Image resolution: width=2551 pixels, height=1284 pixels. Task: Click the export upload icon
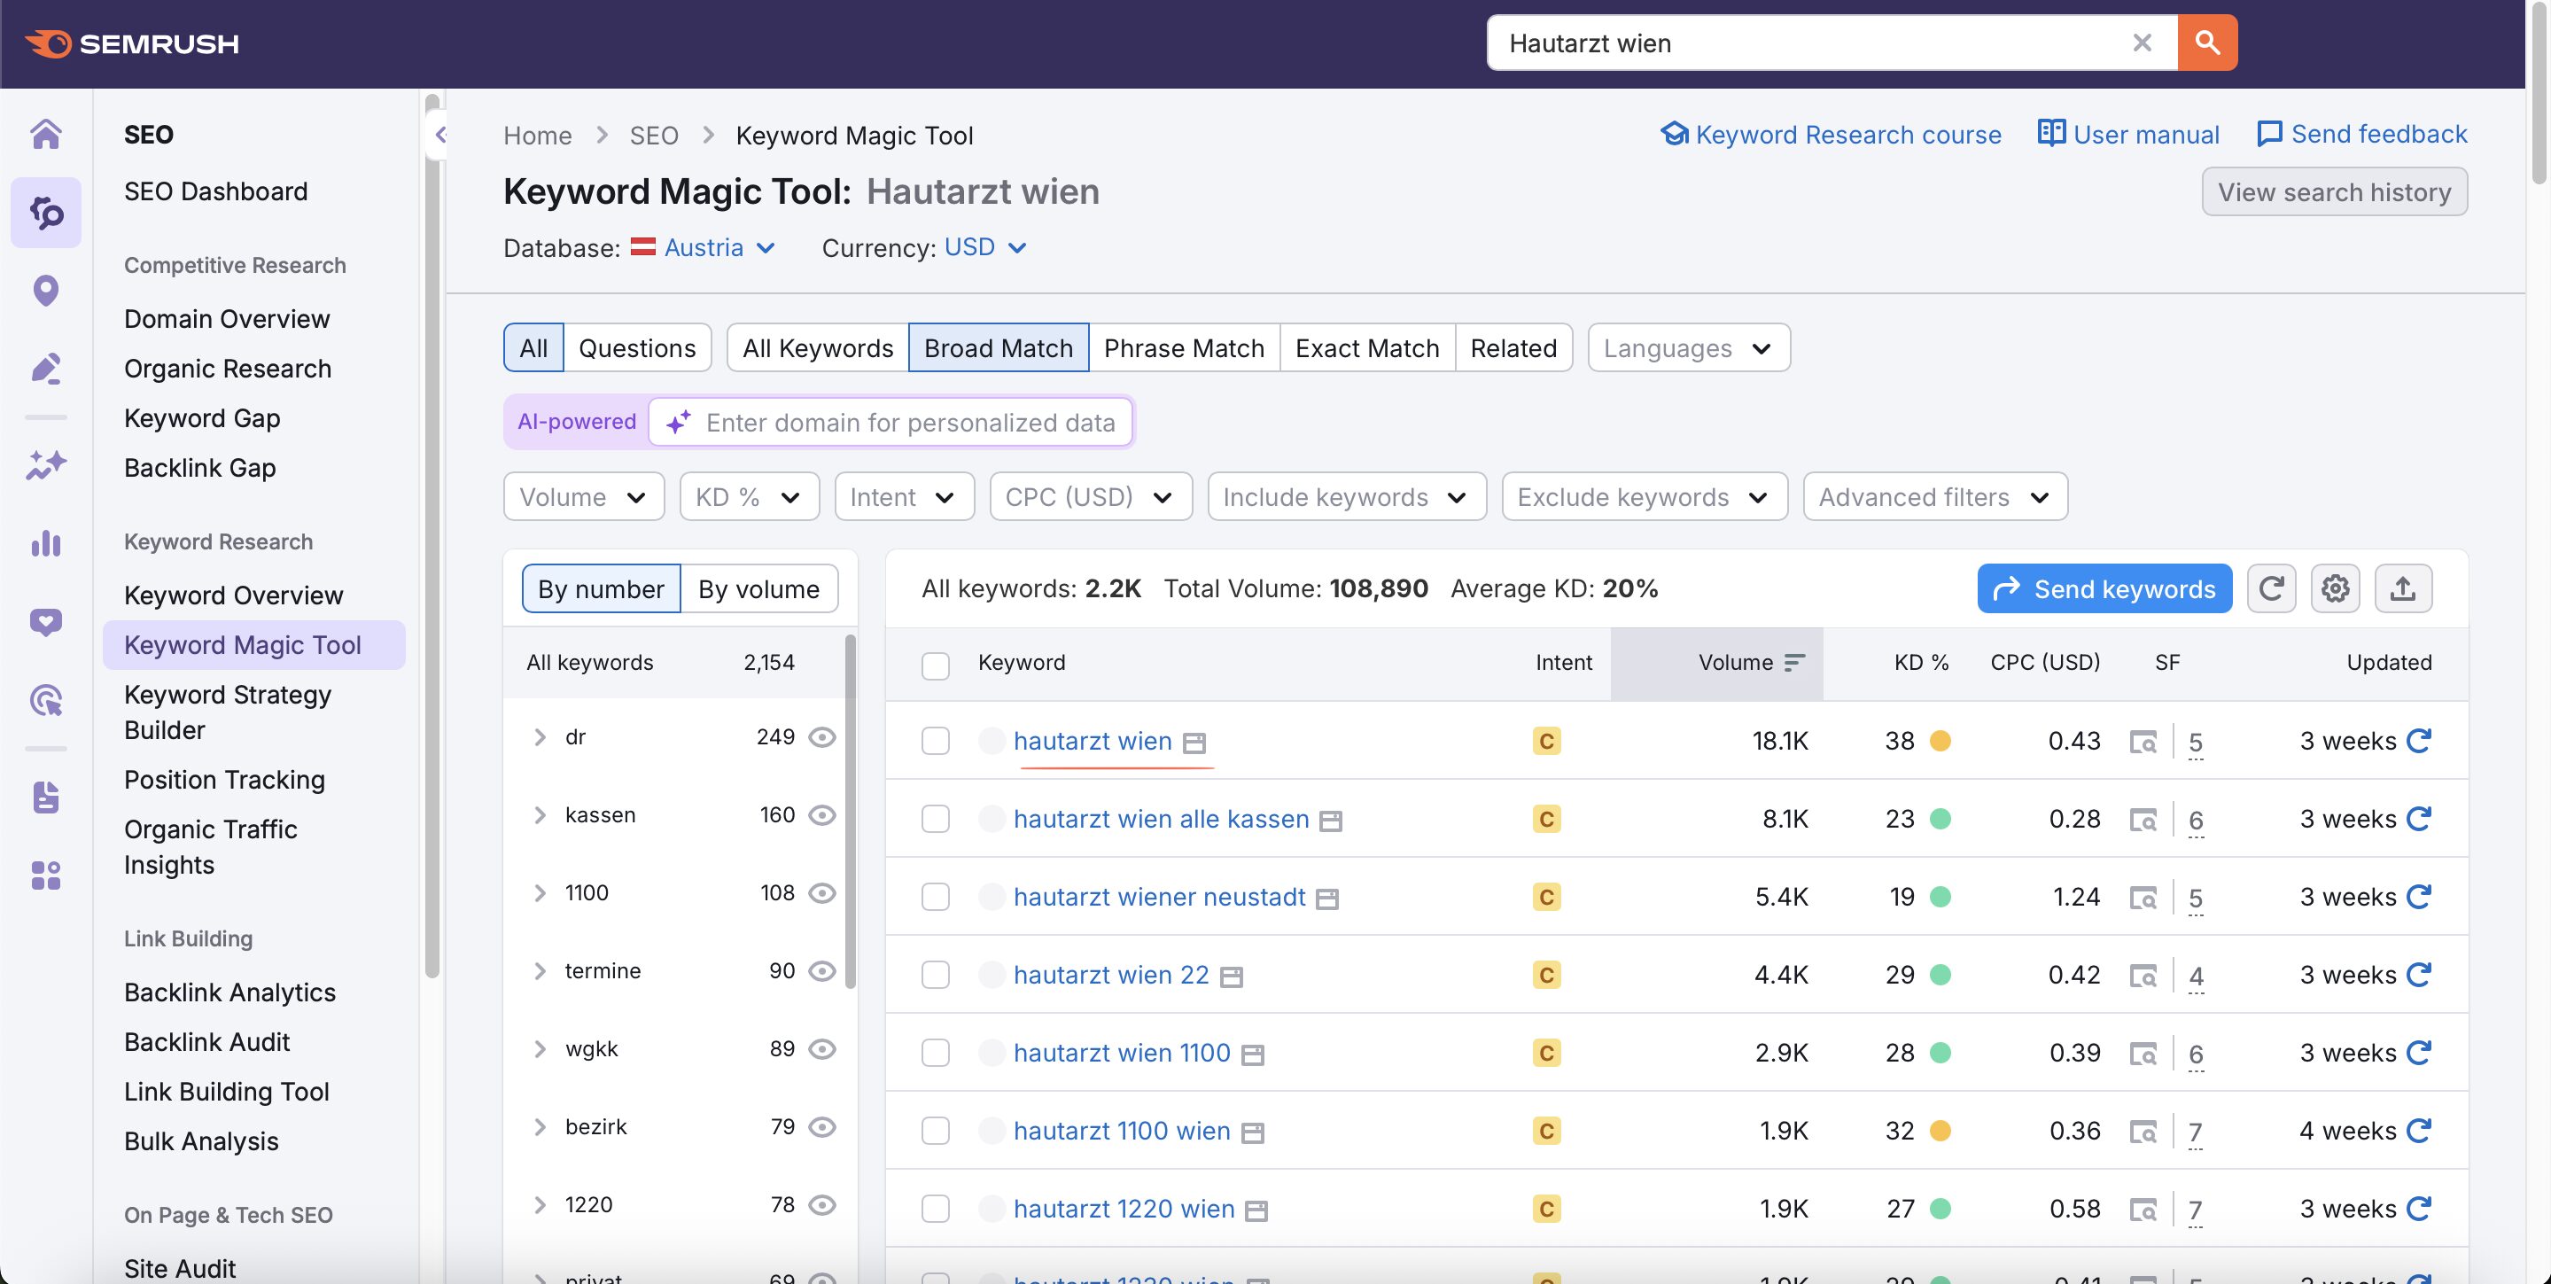pos(2402,589)
